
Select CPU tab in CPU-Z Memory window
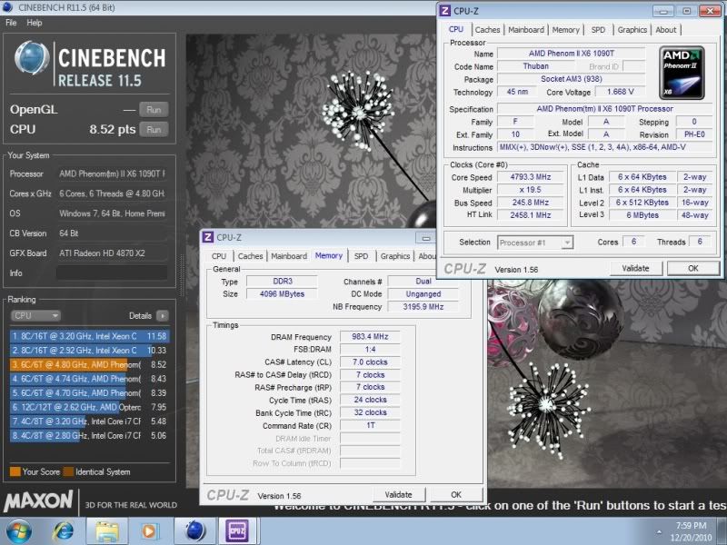coord(219,256)
